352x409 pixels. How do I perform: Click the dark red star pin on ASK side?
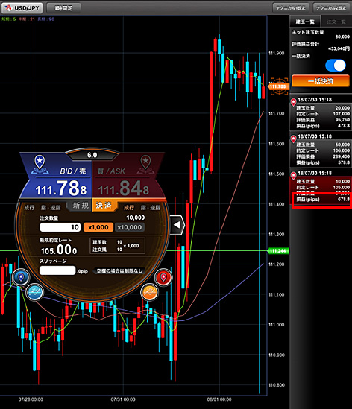coord(145,164)
